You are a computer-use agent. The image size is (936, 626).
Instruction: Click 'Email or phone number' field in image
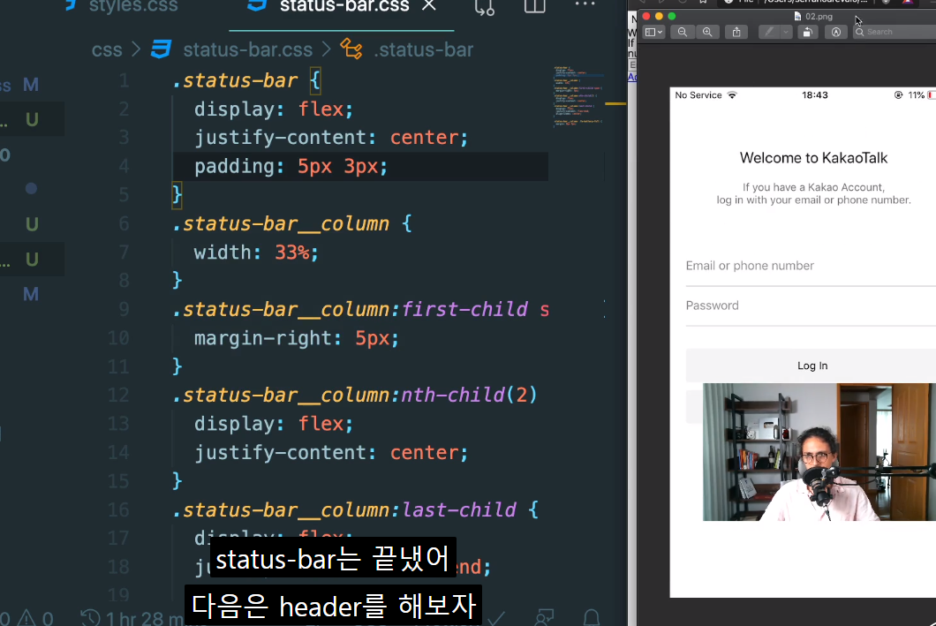coord(811,266)
